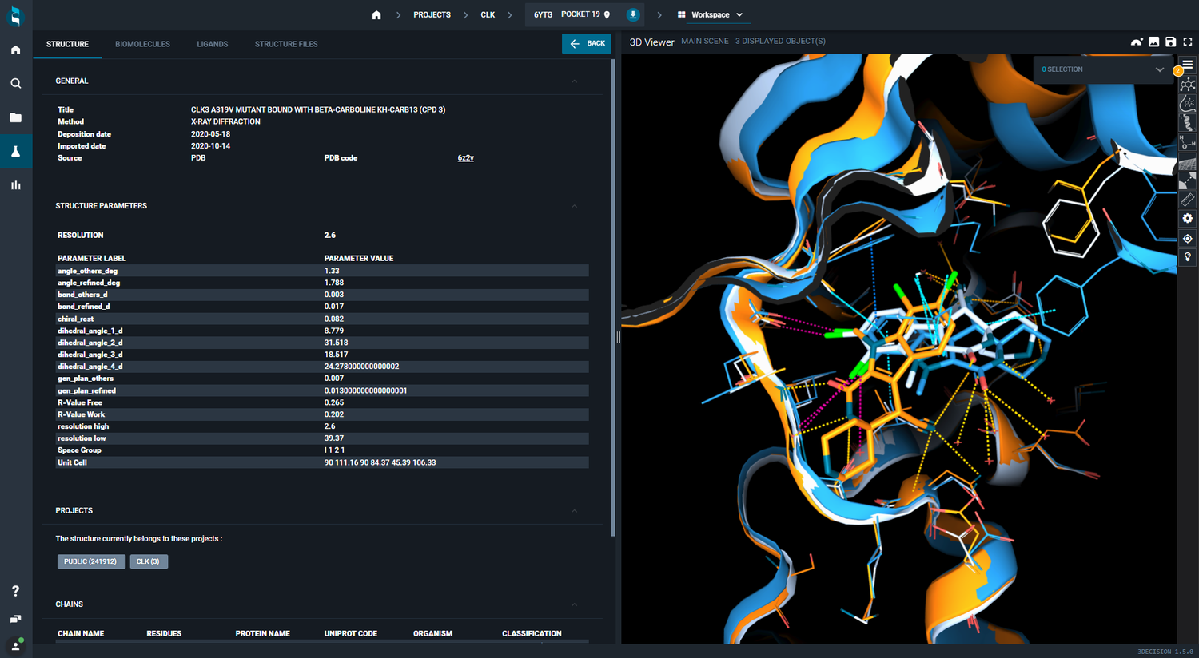
Task: Toggle fullscreen 3D viewer
Action: [x=1188, y=42]
